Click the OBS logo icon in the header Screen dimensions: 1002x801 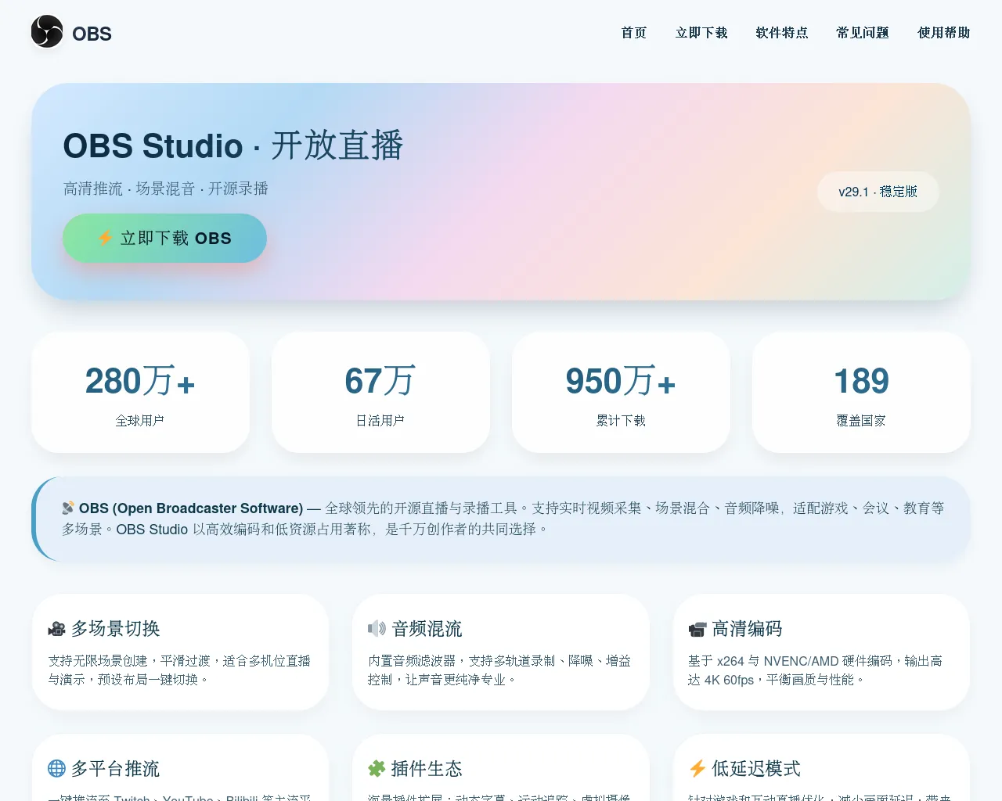click(47, 32)
